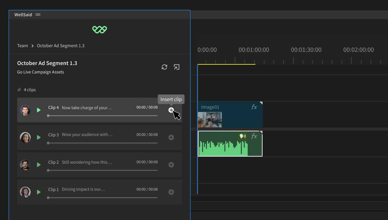
Task: Click the Clip 4 progress slider track
Action: (x=103, y=115)
